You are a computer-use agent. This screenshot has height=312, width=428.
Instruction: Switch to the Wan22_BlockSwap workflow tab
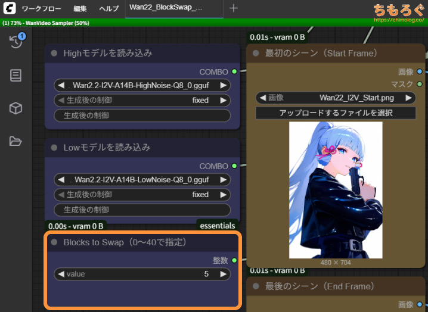pos(174,9)
